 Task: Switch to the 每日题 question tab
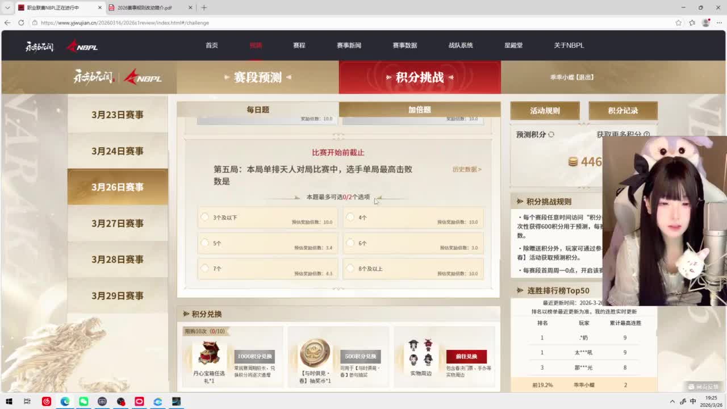tap(258, 110)
